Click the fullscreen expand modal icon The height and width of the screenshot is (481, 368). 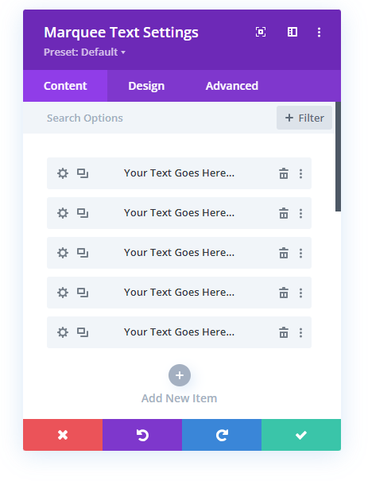coord(261,32)
